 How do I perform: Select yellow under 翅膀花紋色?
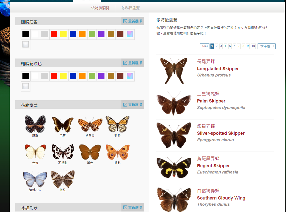tap(64, 76)
